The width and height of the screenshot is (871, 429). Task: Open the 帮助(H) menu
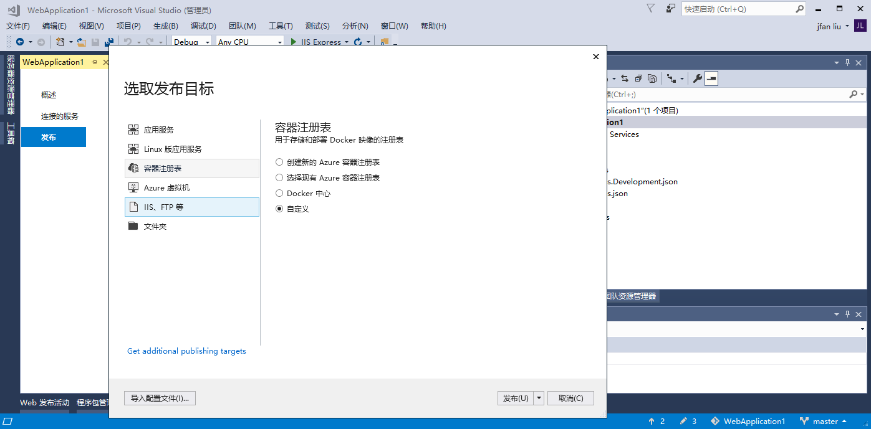[x=433, y=26]
